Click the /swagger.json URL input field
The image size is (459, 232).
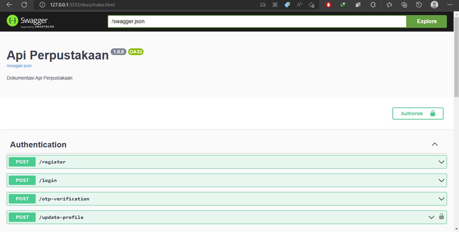257,21
